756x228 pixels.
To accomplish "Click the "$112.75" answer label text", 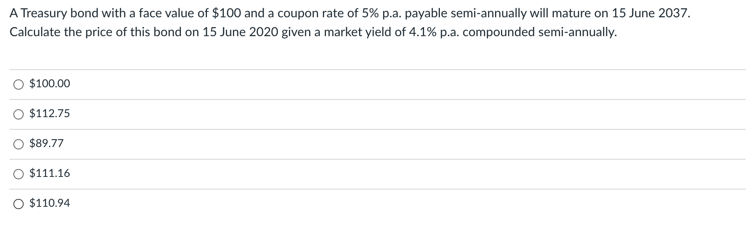I will (50, 114).
